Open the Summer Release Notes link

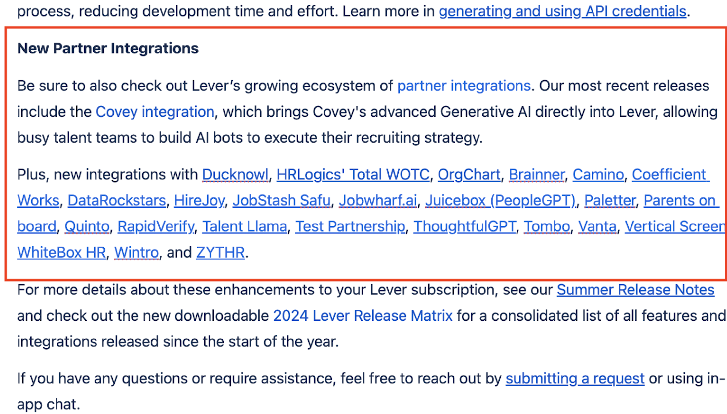636,290
